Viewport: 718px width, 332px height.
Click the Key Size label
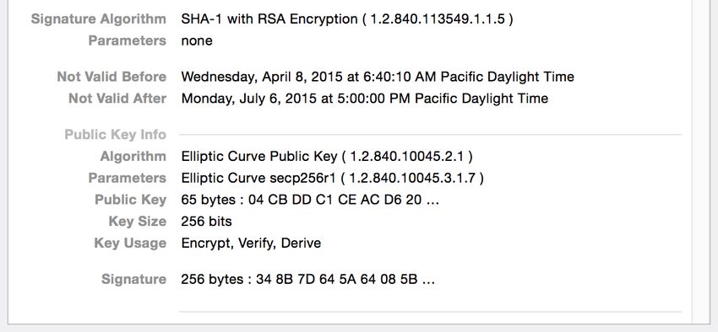click(138, 222)
